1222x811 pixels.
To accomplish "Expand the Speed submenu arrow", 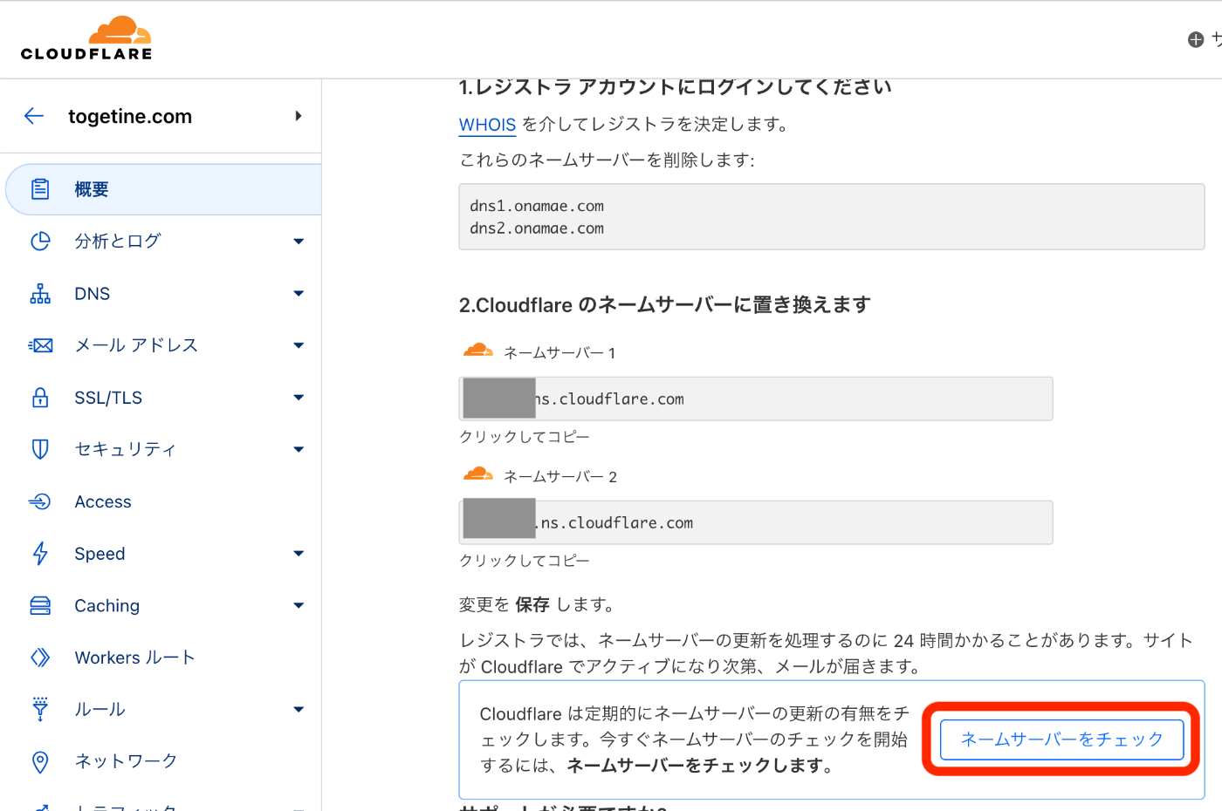I will [299, 554].
